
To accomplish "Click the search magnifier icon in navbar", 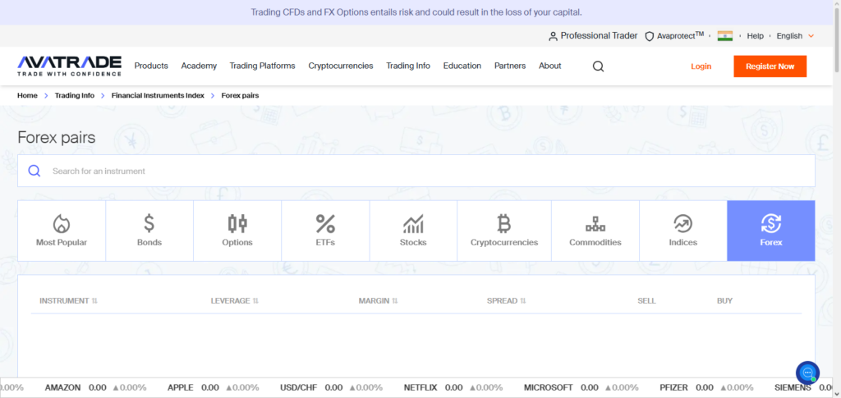I will coord(598,66).
